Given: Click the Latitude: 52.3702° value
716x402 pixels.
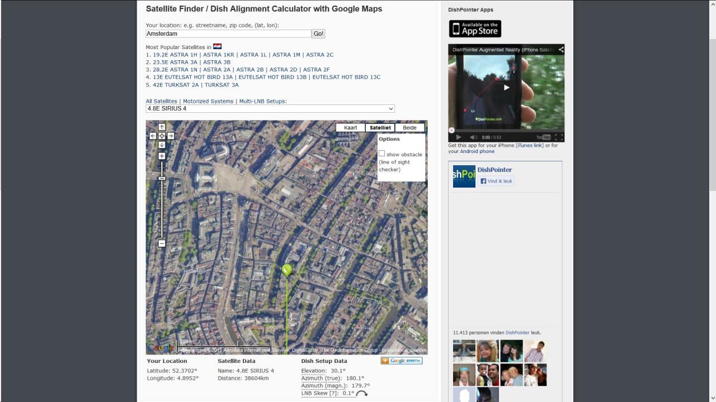Looking at the screenshot, I should pos(172,371).
